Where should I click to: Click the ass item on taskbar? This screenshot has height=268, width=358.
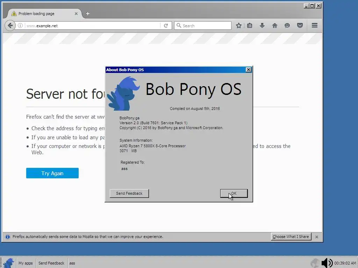pyautogui.click(x=72, y=263)
